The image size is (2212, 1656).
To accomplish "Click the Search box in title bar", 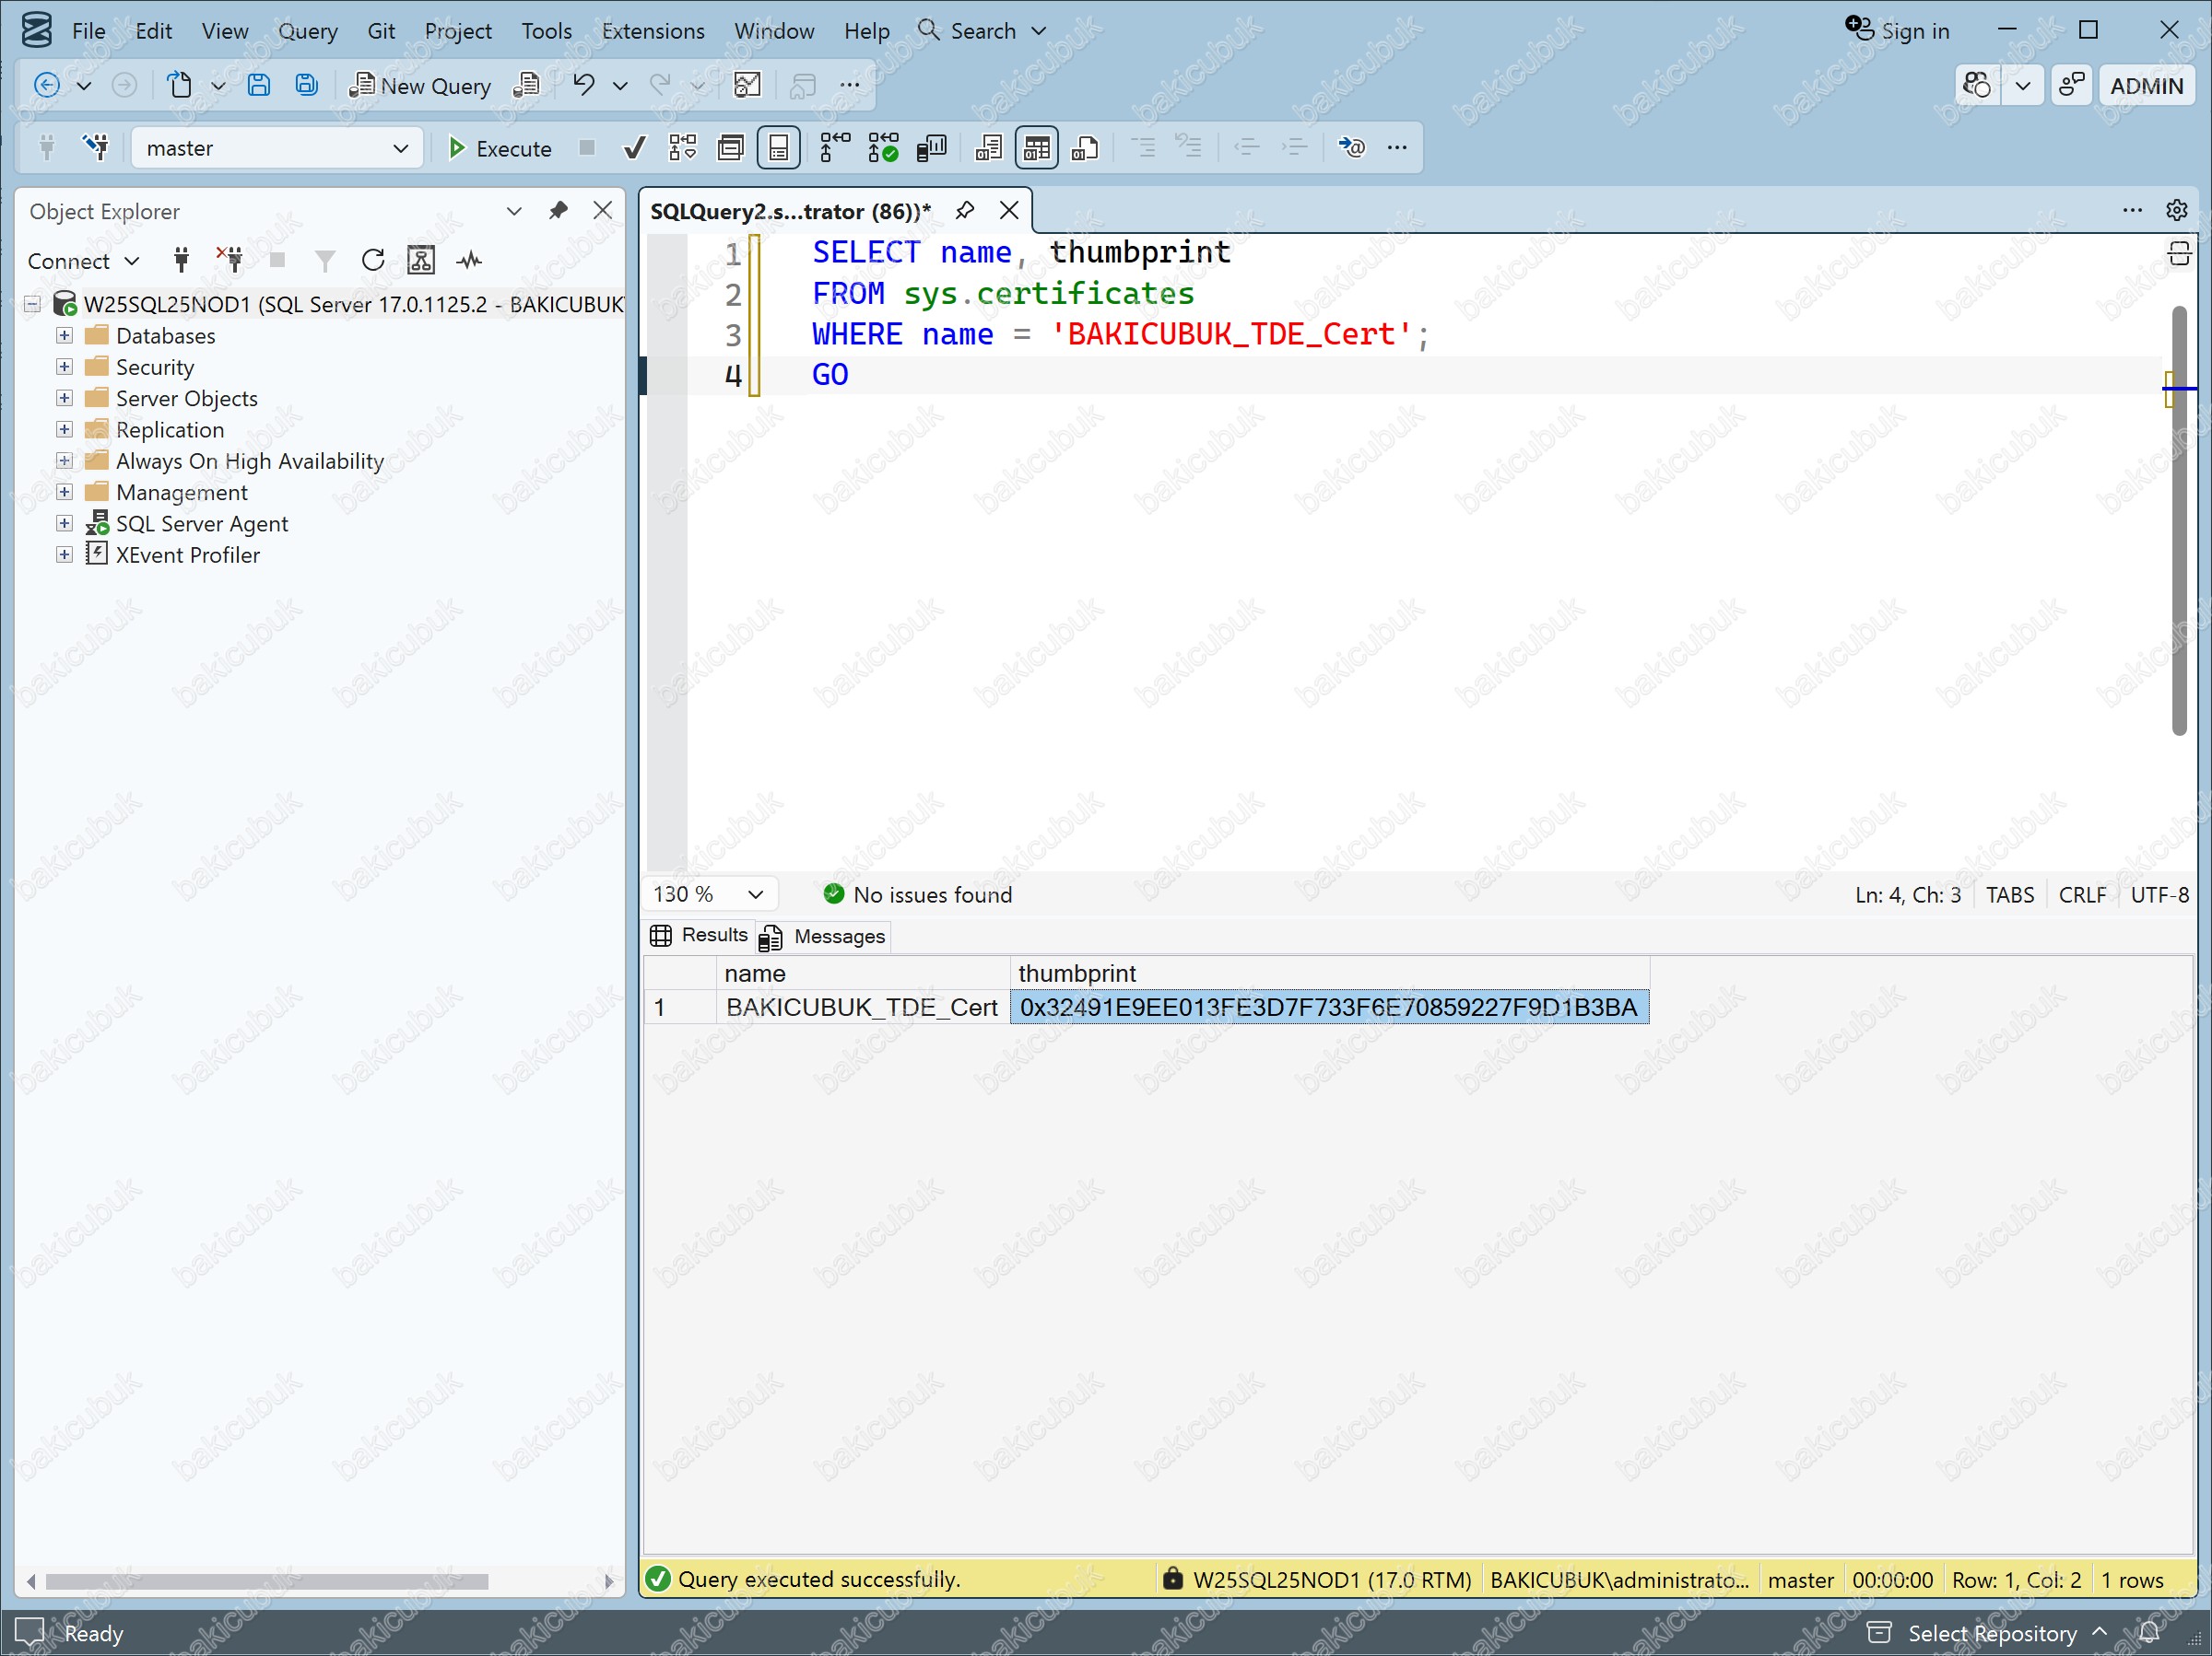I will [982, 31].
